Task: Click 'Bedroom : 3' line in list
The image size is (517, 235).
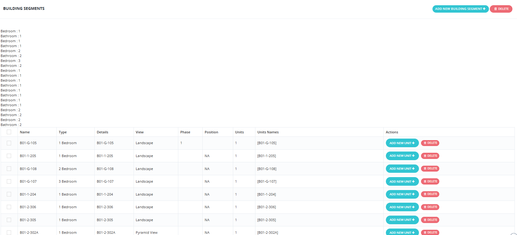Action: point(10,61)
